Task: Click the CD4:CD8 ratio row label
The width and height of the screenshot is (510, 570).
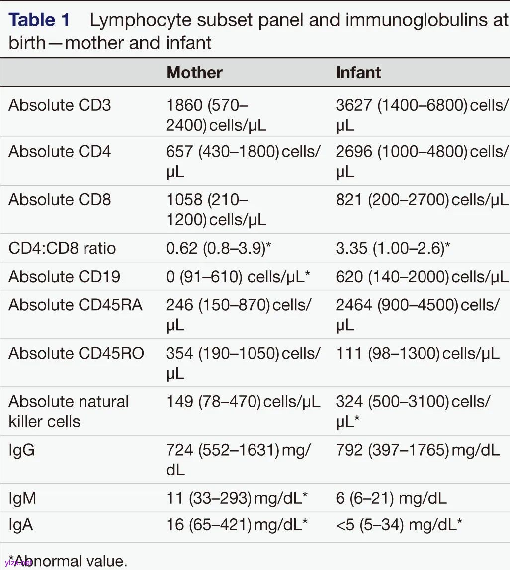Action: click(x=62, y=248)
